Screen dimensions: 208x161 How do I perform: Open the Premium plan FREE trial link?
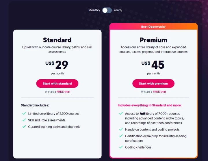(x=159, y=91)
